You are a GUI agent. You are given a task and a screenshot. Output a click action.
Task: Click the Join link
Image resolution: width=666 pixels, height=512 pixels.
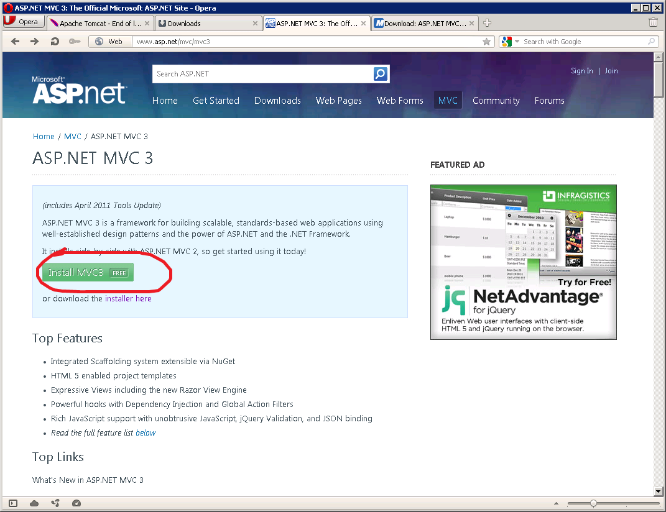pyautogui.click(x=611, y=71)
